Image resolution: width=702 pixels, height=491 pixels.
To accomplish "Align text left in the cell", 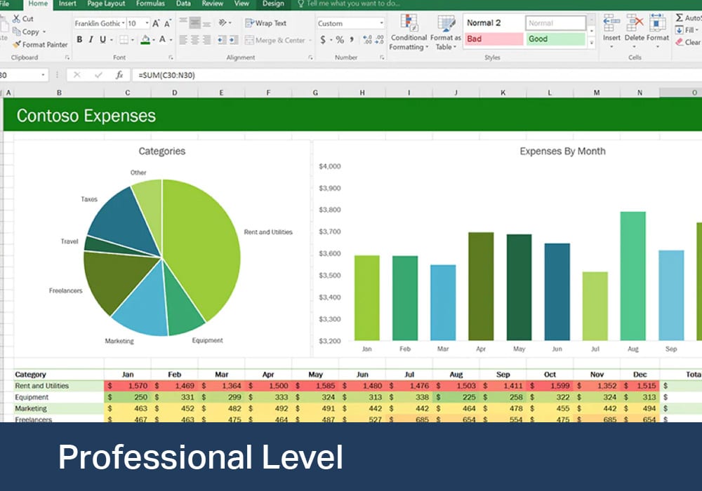I will tap(183, 40).
